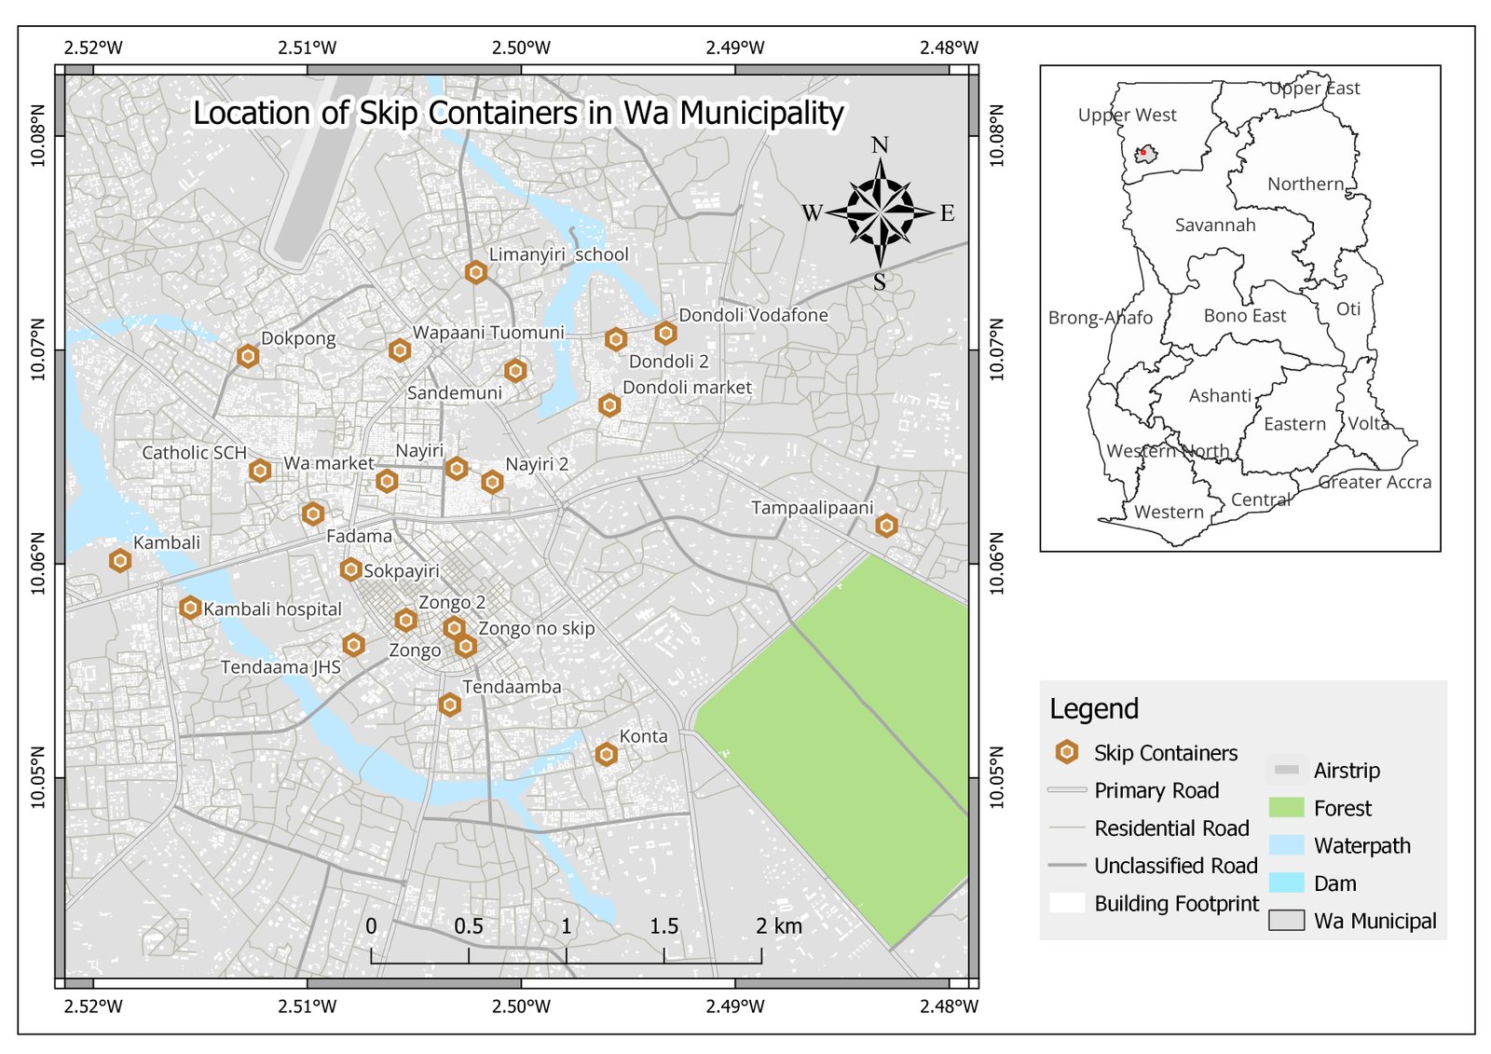Viewport: 1491px width, 1054px height.
Task: Click the map title text
Action: pyautogui.click(x=518, y=113)
